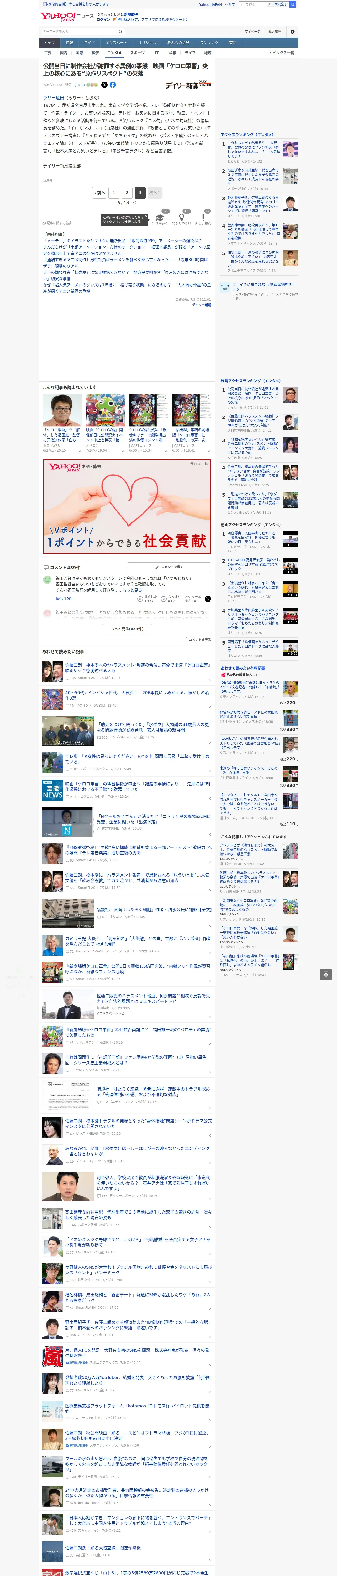Share the article on Facebook
This screenshot has height=1576, width=337.
pos(113,85)
